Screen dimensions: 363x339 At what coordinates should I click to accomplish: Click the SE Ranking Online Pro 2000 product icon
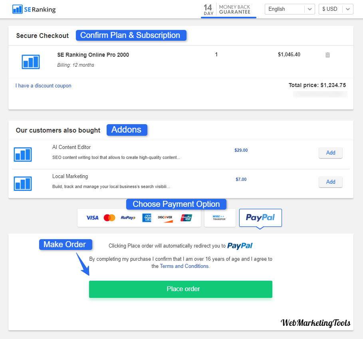point(31,61)
